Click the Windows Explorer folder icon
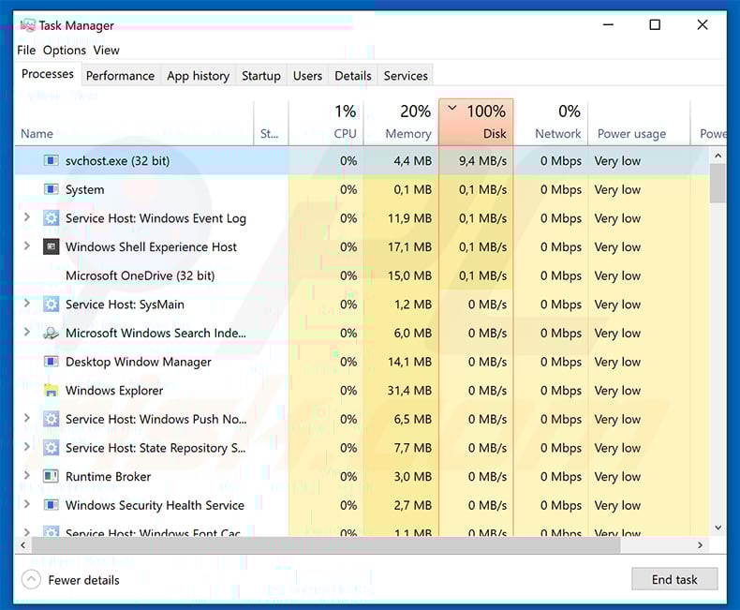The width and height of the screenshot is (740, 610). click(x=51, y=391)
